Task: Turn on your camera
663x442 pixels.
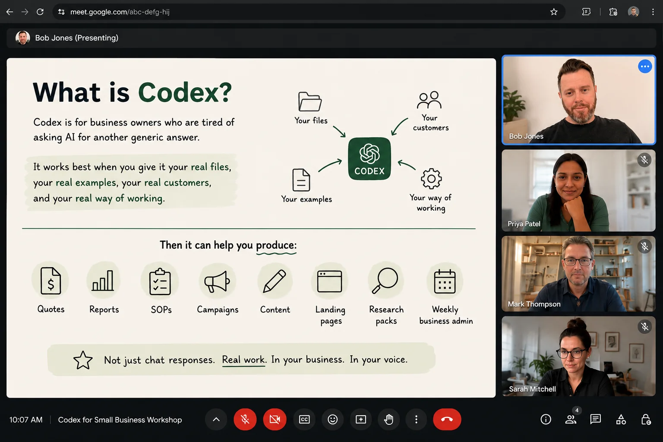Action: tap(275, 419)
